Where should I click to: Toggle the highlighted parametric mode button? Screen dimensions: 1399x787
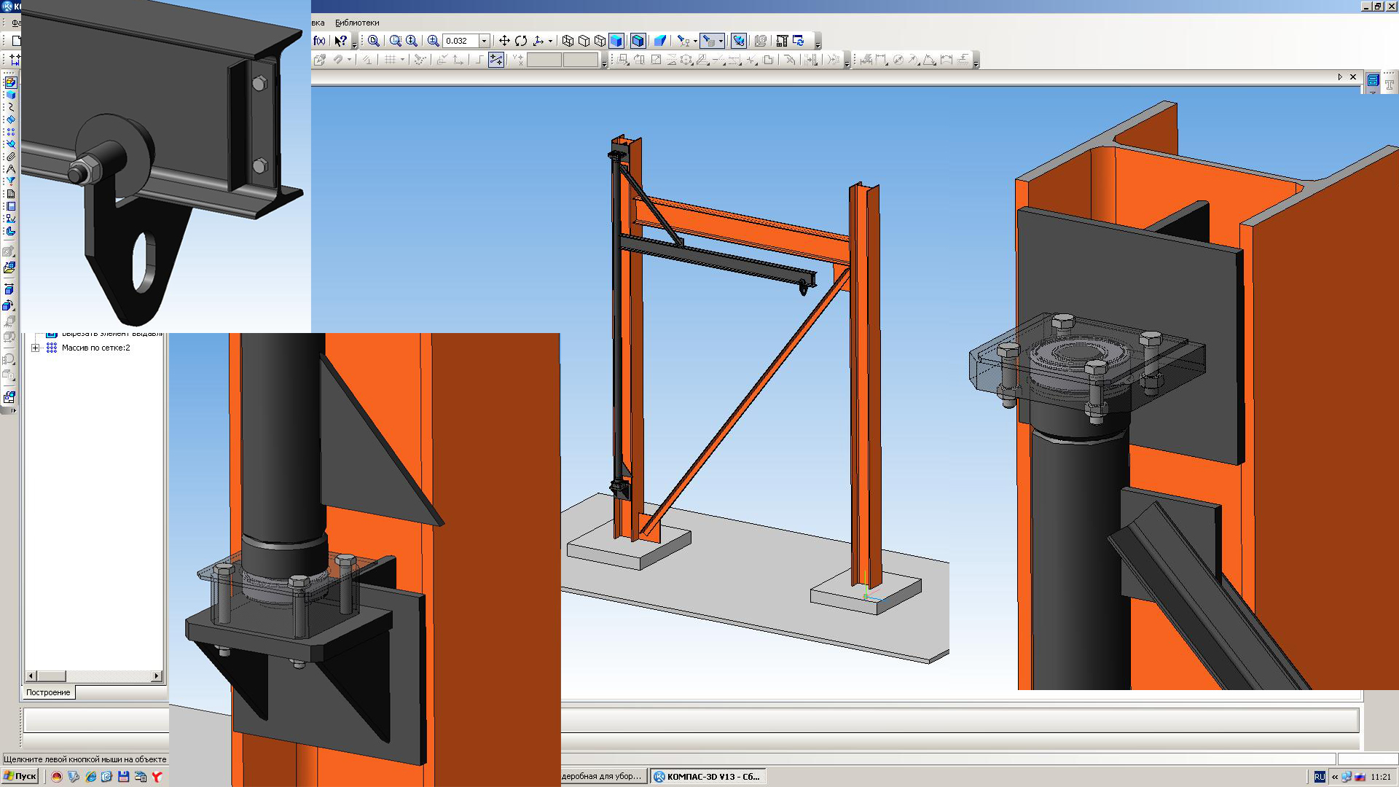[x=496, y=60]
